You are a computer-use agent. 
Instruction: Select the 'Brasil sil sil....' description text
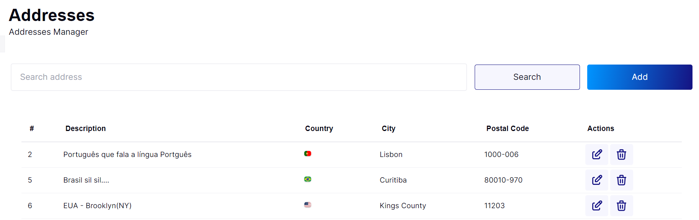tap(86, 180)
